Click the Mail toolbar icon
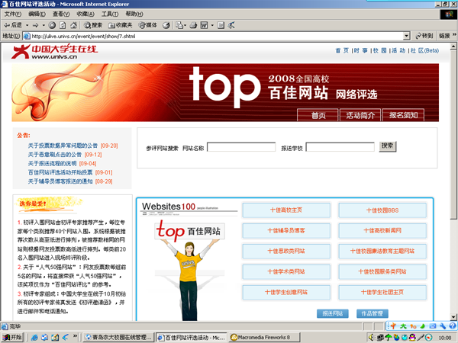Screen dimensions: 458x343 point(179,25)
